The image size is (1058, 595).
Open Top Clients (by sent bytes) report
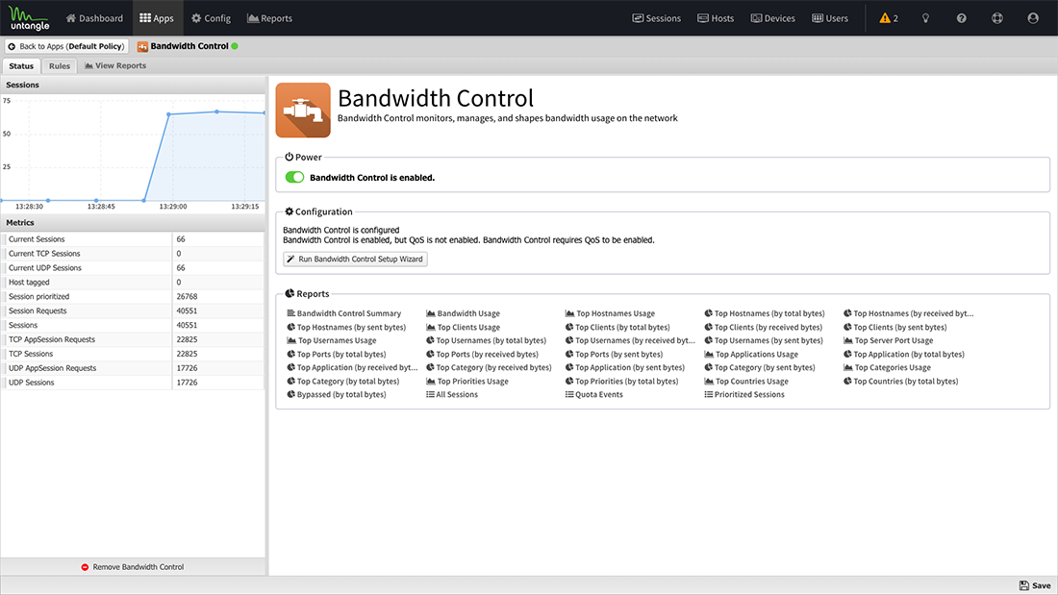pos(894,327)
